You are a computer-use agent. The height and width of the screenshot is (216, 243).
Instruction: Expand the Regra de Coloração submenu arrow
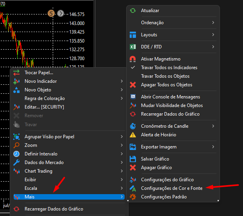tap(122, 98)
